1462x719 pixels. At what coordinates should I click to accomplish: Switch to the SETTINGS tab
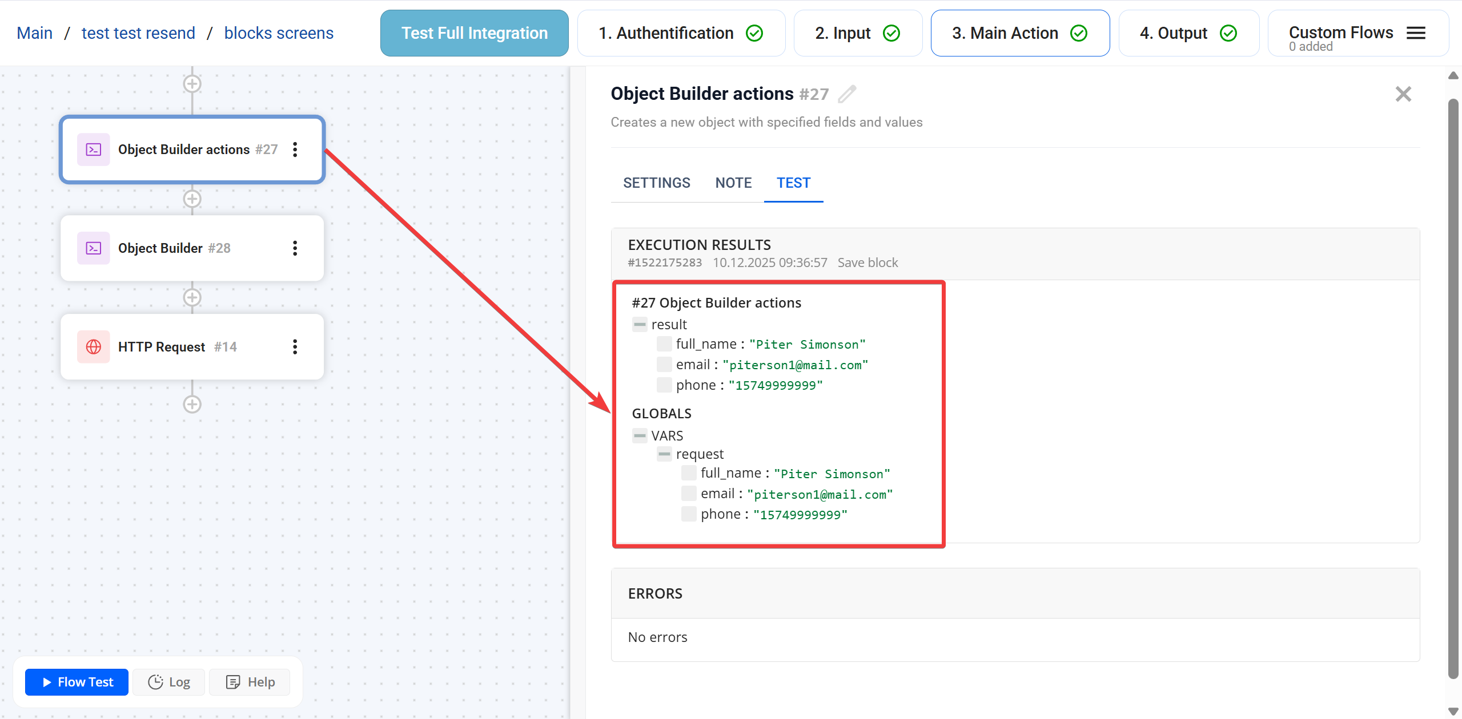point(656,183)
